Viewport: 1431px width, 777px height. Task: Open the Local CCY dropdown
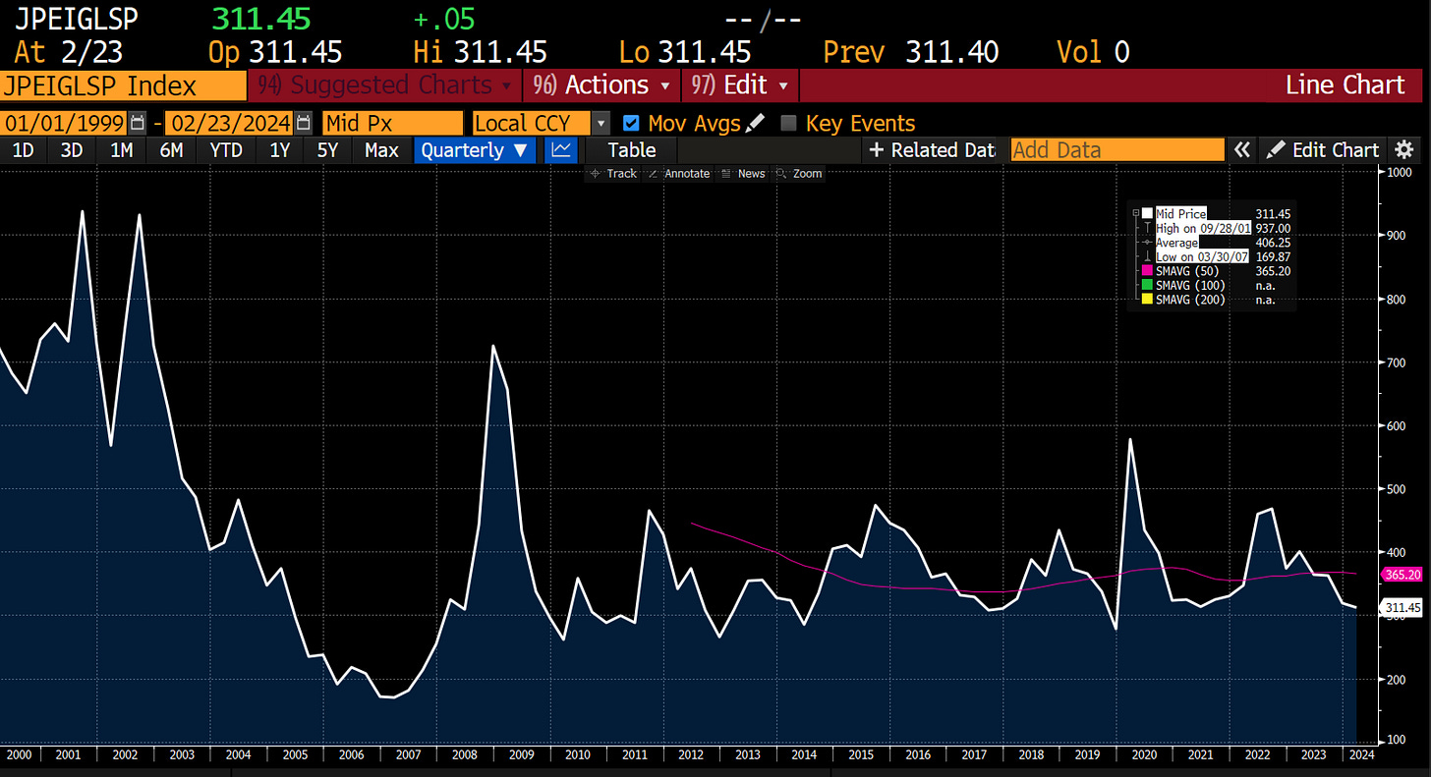[x=601, y=123]
